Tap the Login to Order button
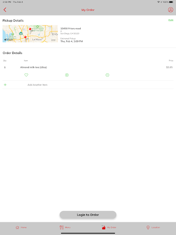The image size is (176, 235). pos(88,215)
